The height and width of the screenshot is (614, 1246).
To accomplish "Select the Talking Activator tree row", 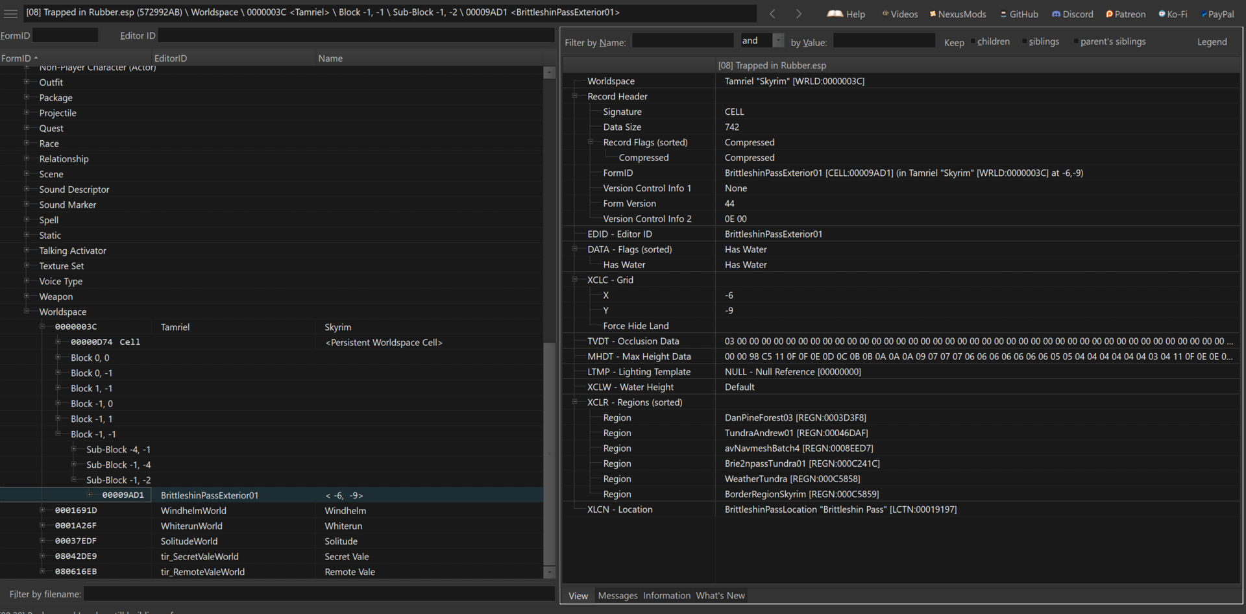I will pos(271,251).
